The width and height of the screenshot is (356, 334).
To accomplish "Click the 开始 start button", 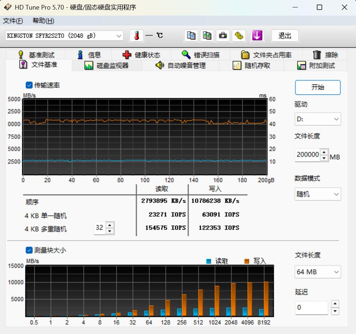I will (x=318, y=87).
